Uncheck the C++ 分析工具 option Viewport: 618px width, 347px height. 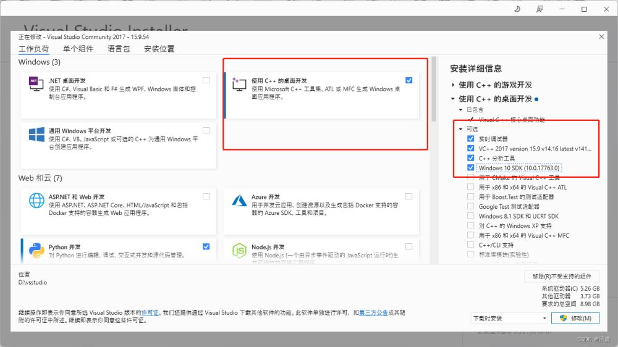click(470, 158)
